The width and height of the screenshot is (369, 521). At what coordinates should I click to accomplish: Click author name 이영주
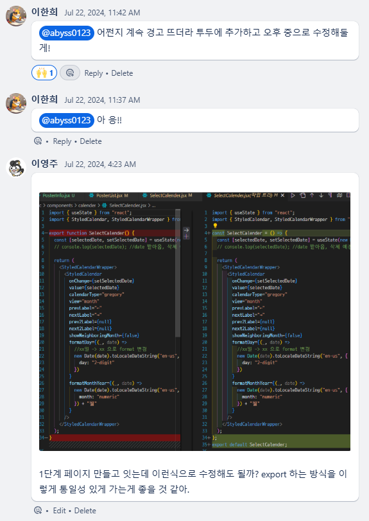44,163
